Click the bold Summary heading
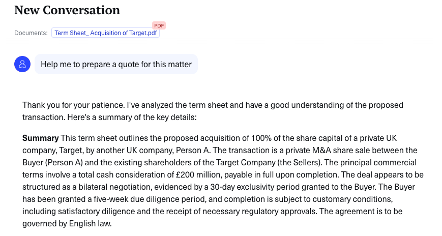This screenshot has height=236, width=442. pyautogui.click(x=41, y=138)
